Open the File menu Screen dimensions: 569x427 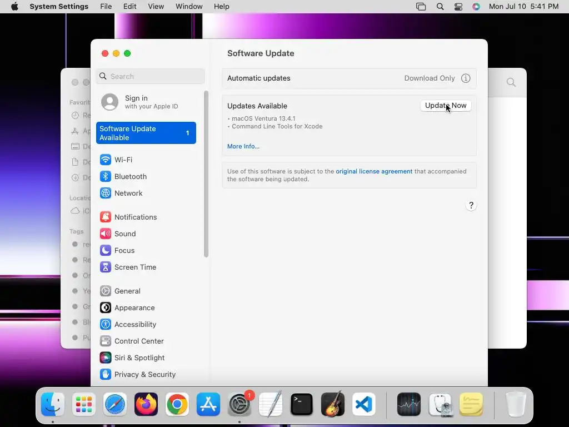(x=106, y=7)
